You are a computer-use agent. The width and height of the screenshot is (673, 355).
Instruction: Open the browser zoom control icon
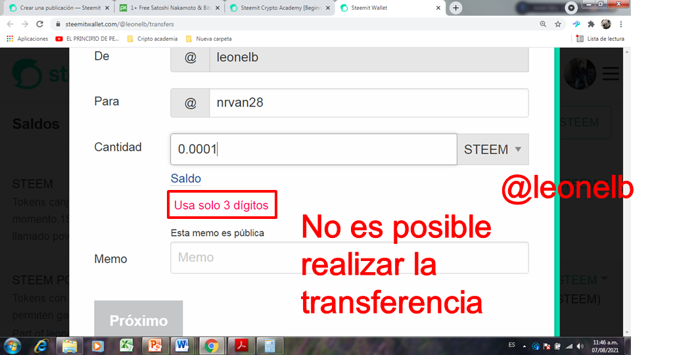click(x=543, y=24)
